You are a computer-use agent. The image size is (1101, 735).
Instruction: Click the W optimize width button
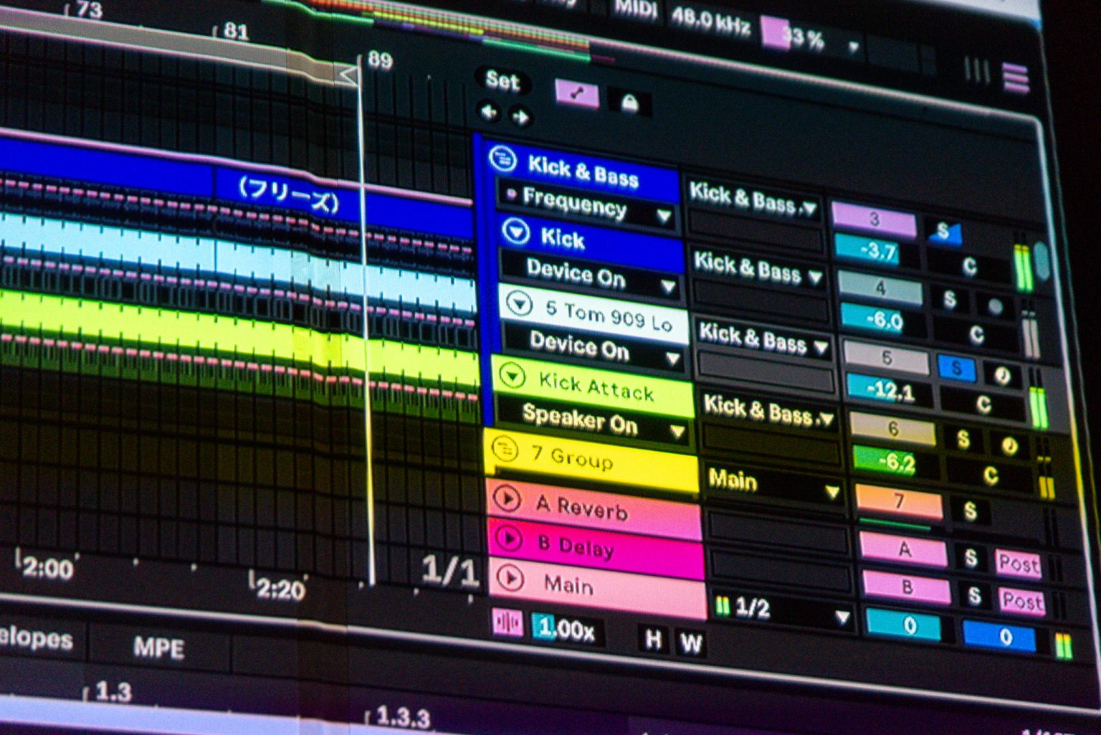click(x=690, y=643)
